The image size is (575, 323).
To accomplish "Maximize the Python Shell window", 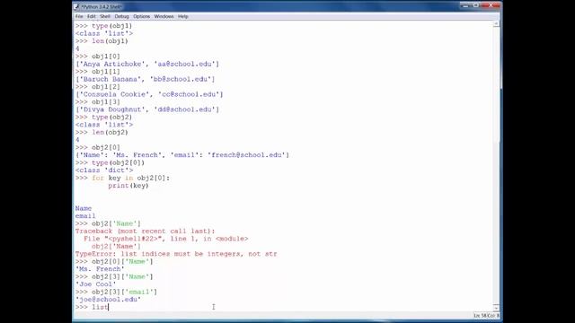I will coord(475,5).
